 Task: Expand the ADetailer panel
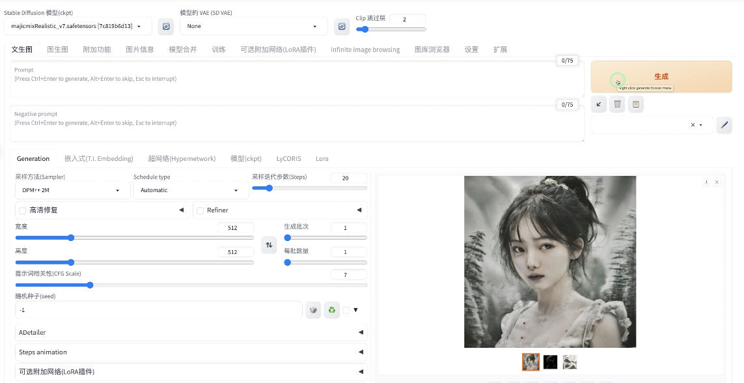tap(191, 332)
